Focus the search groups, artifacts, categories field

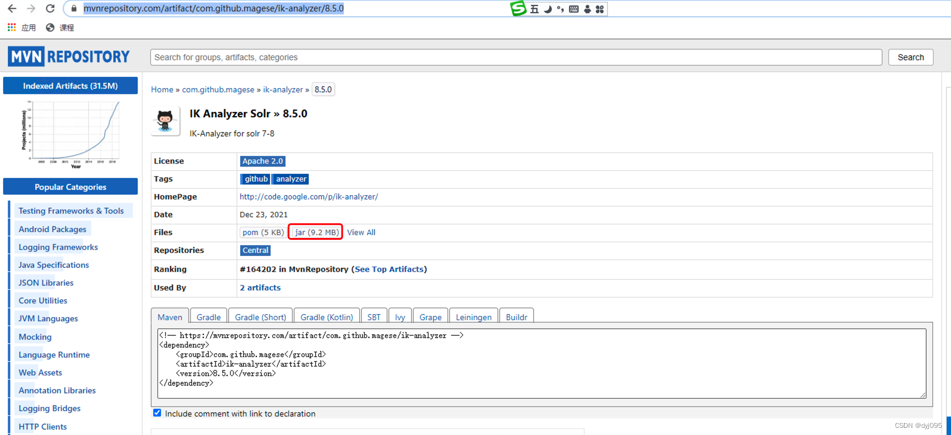pos(516,57)
